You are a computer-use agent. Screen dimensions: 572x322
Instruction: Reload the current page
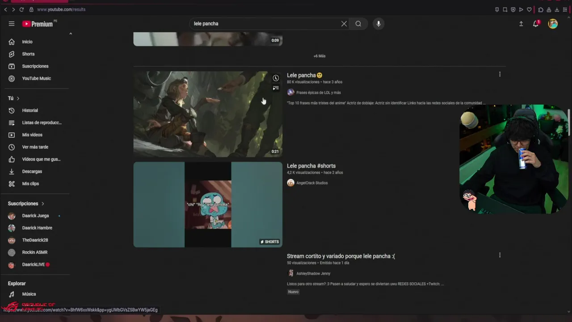point(21,9)
